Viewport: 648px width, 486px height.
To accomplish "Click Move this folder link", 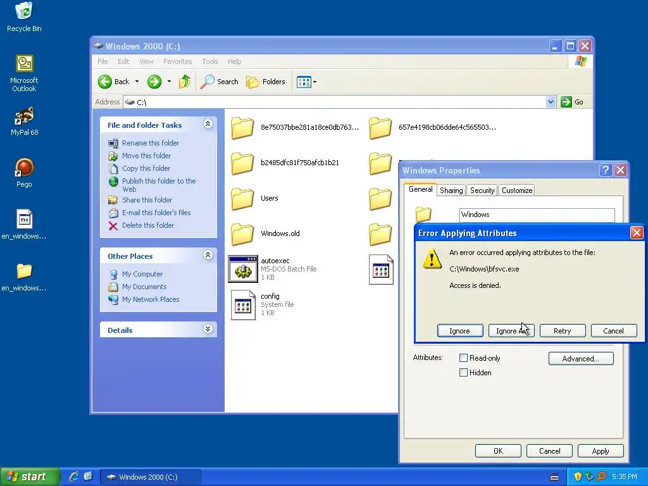I will pos(146,156).
